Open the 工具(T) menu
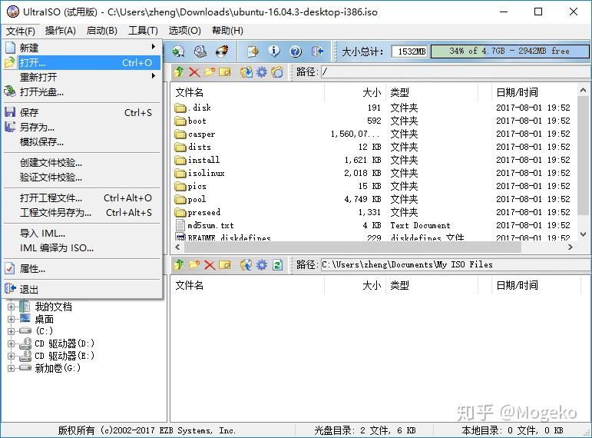This screenshot has height=438, width=592. coord(143,31)
